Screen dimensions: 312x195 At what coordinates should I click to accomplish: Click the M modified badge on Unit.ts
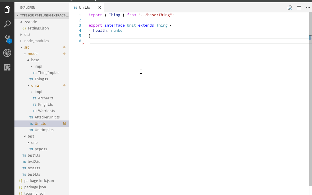[64, 124]
